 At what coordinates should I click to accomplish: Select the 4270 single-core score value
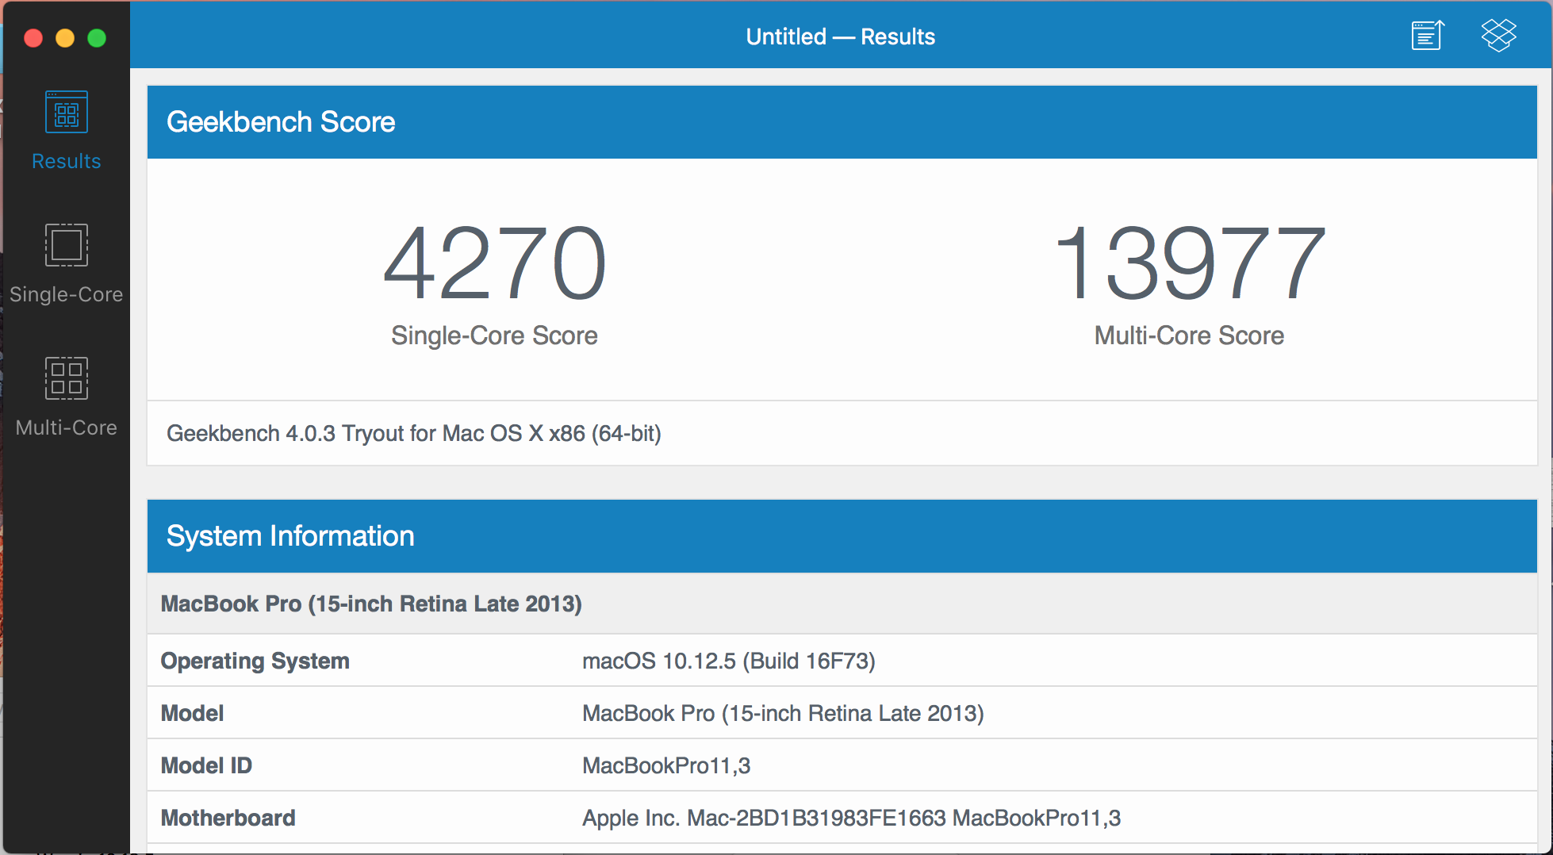[x=495, y=263]
